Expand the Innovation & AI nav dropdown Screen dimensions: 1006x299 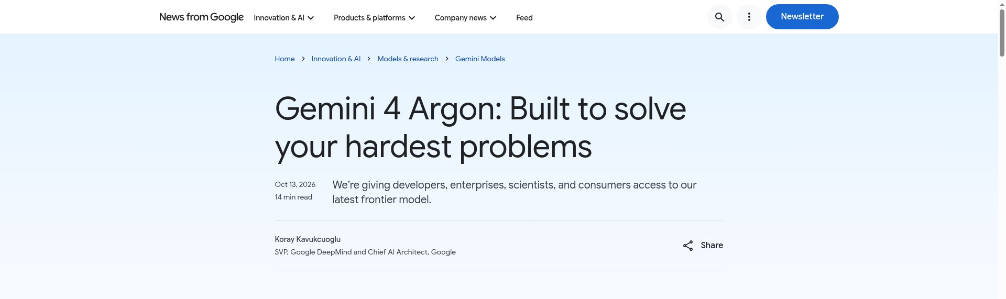(x=283, y=18)
